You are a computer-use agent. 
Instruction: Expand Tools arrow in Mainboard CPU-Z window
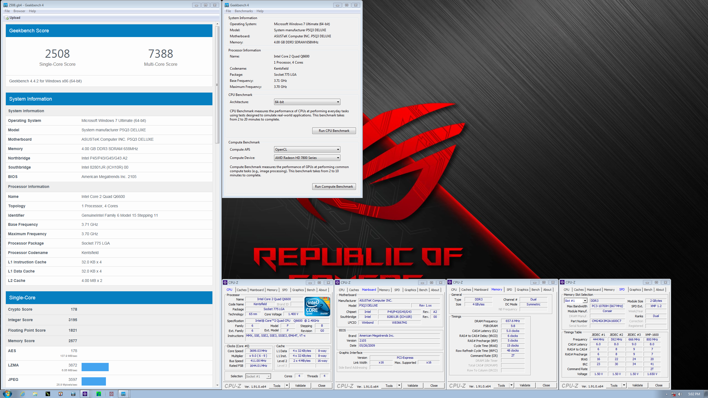tap(399, 386)
